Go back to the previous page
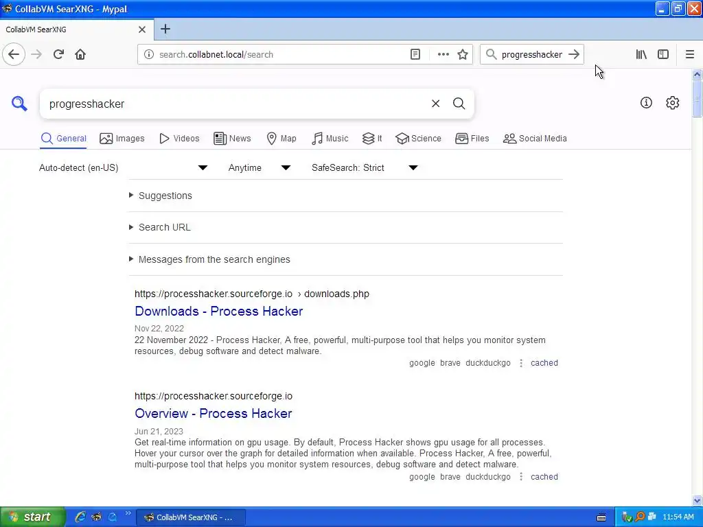The width and height of the screenshot is (703, 527). [14, 55]
